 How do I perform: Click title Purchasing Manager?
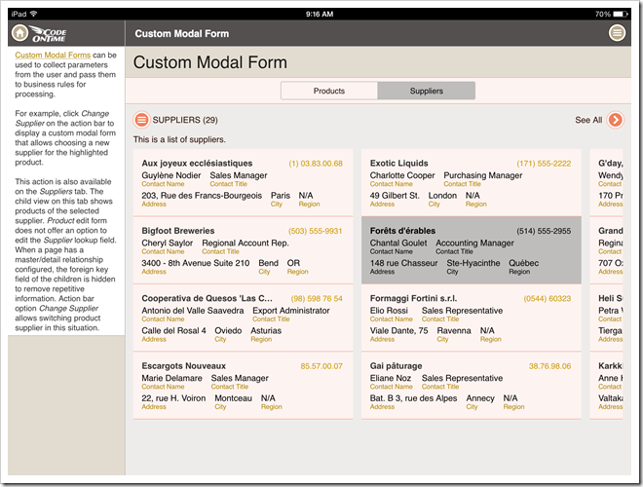pyautogui.click(x=482, y=175)
